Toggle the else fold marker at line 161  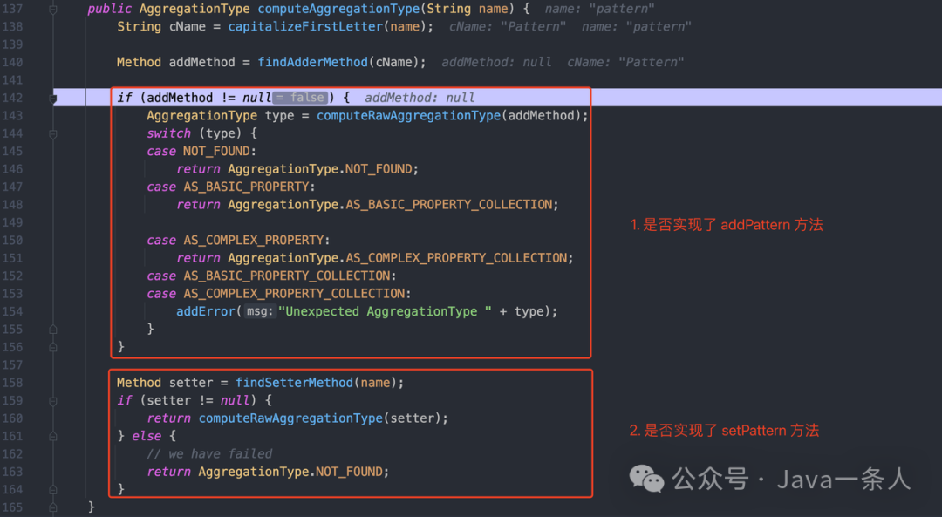[x=53, y=436]
